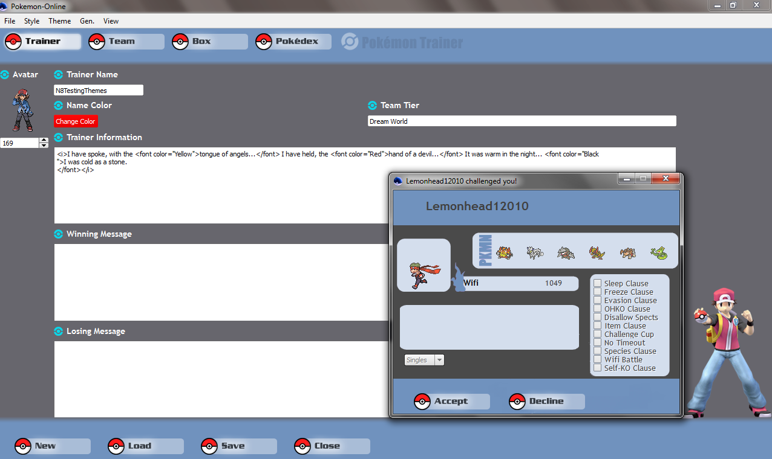Click the "1049" rating value

pos(553,283)
